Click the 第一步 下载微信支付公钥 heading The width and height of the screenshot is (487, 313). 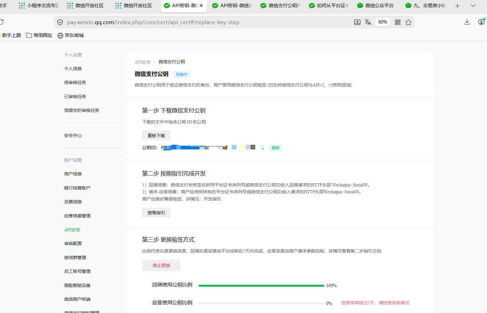[174, 111]
